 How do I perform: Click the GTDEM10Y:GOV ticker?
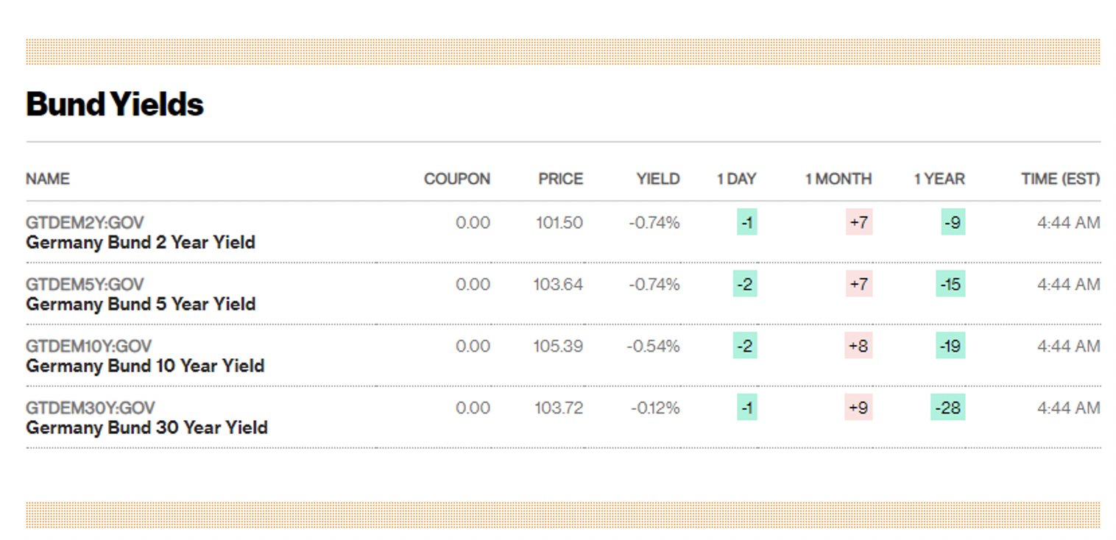click(89, 346)
